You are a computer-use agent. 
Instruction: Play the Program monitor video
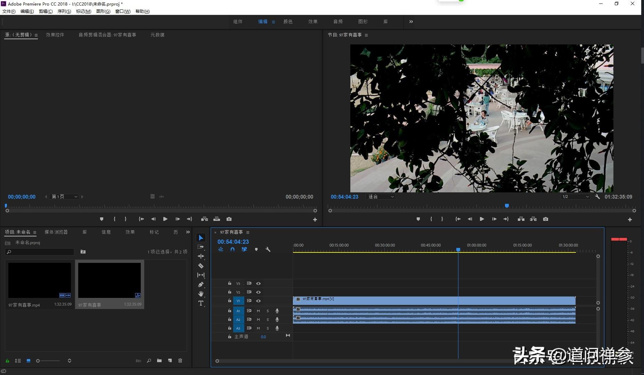point(482,219)
